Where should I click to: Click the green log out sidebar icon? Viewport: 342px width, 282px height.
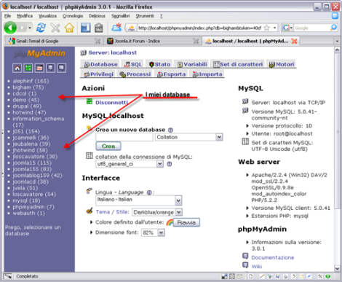[x=28, y=68]
